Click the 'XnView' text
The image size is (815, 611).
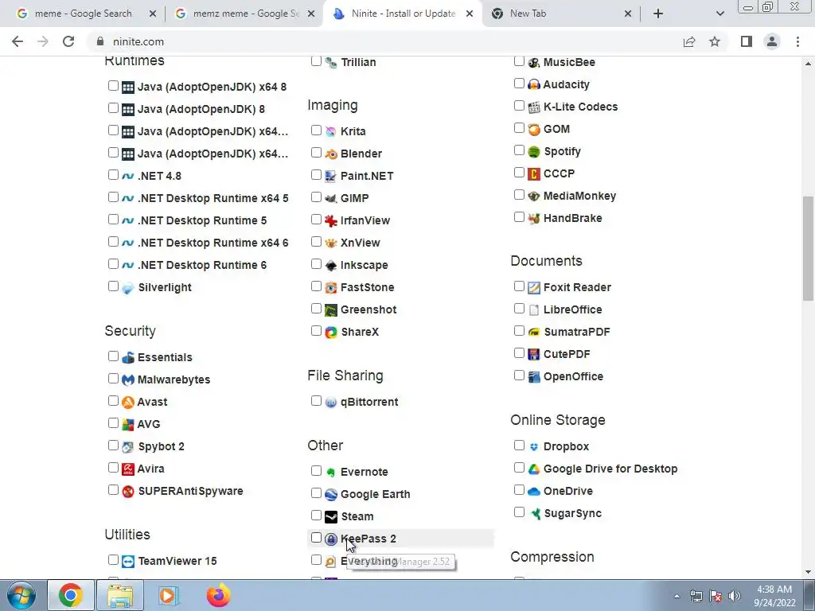click(x=361, y=243)
